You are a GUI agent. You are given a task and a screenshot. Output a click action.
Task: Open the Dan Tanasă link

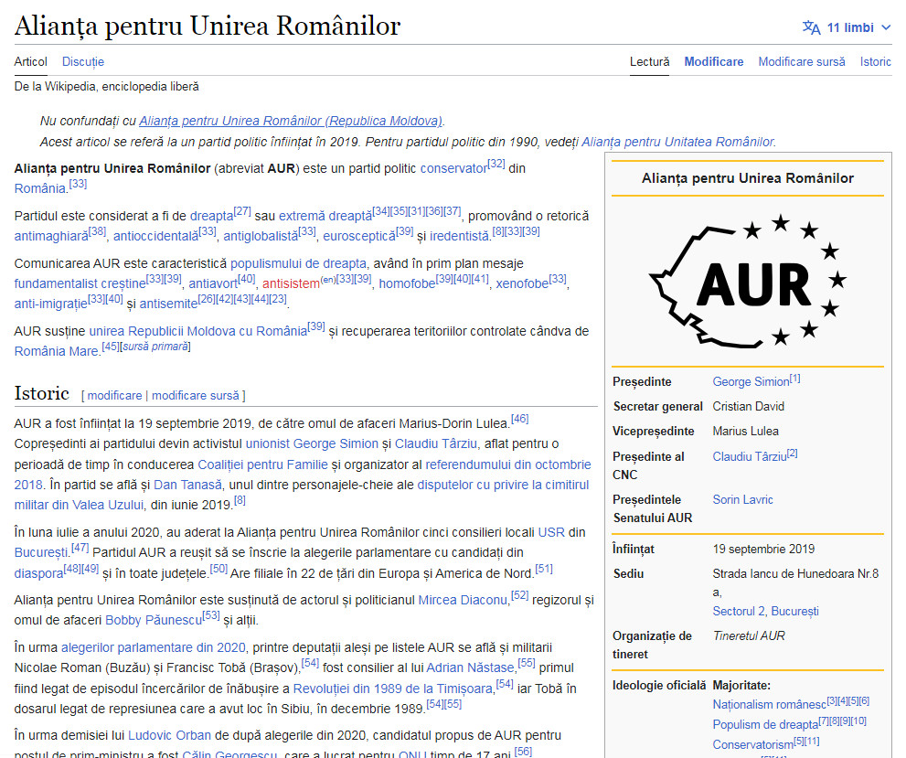pyautogui.click(x=187, y=486)
